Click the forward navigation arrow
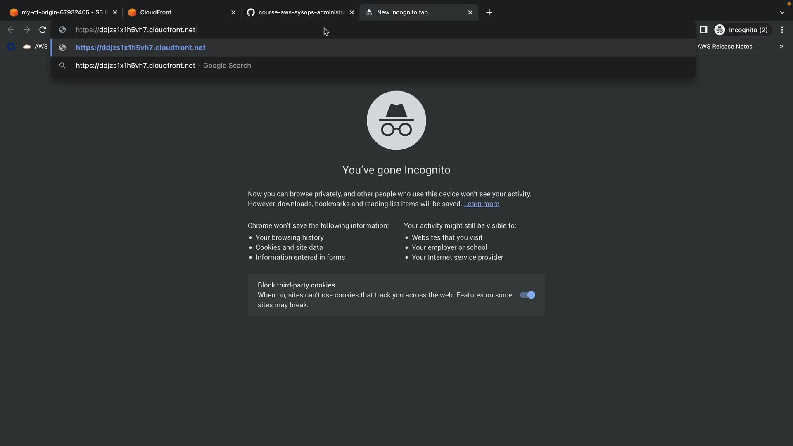 [26, 30]
